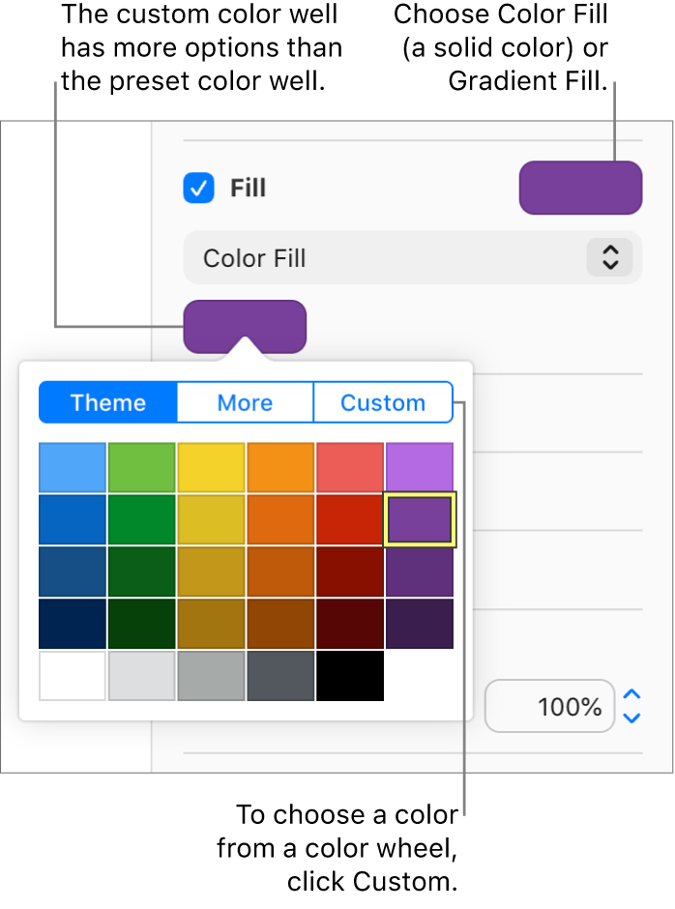Select the Theme tab
The width and height of the screenshot is (675, 909).
(107, 402)
